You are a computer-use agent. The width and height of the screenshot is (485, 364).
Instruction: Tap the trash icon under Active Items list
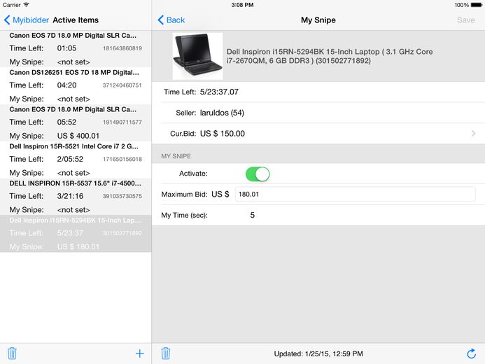pos(12,353)
